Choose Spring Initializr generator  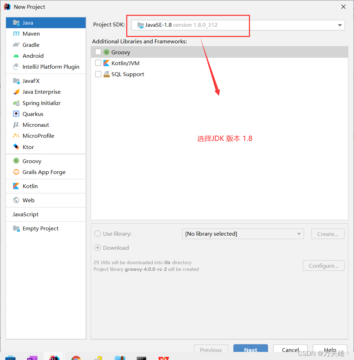(x=46, y=103)
